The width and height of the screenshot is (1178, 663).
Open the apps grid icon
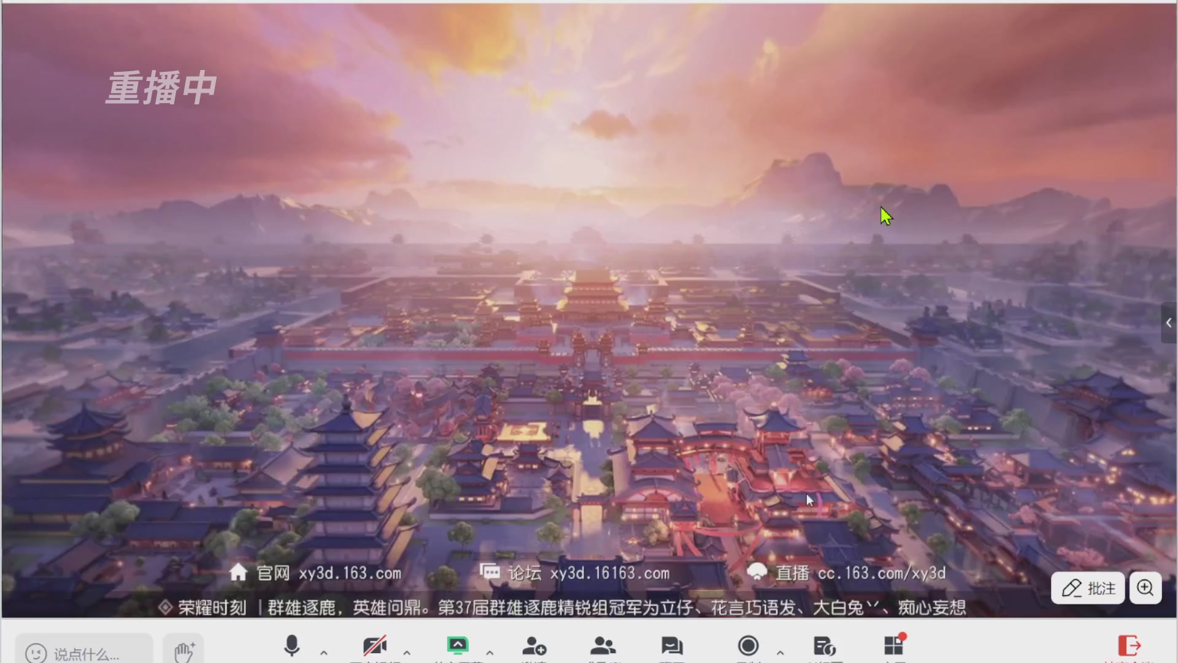pos(894,646)
